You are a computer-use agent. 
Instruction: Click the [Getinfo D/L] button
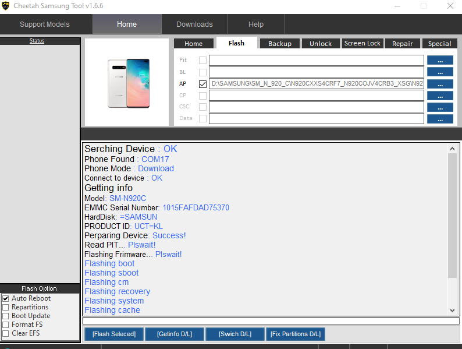pos(175,334)
